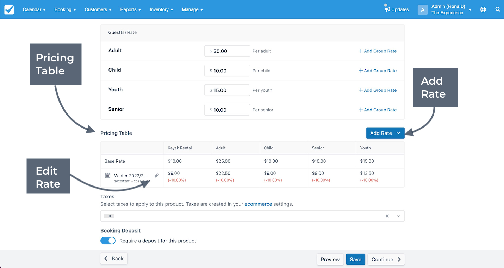Edit the Child price field
This screenshot has height=268, width=504.
pyautogui.click(x=227, y=71)
